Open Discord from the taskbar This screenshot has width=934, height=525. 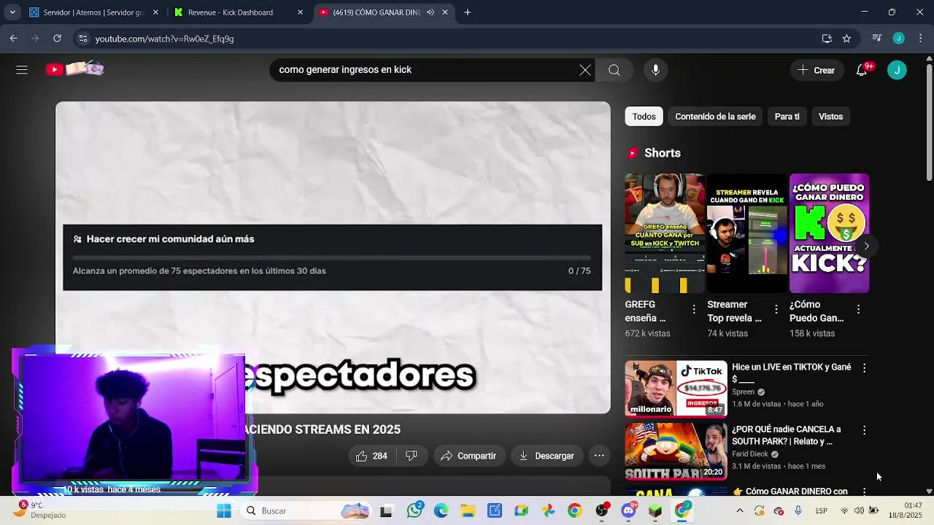(628, 511)
